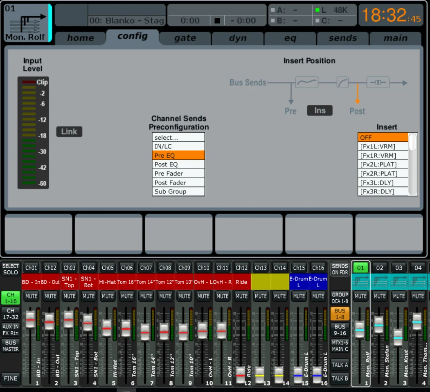Pick Sub Group sends preconfiguration
Viewport: 430px width, 392px height.
click(178, 192)
